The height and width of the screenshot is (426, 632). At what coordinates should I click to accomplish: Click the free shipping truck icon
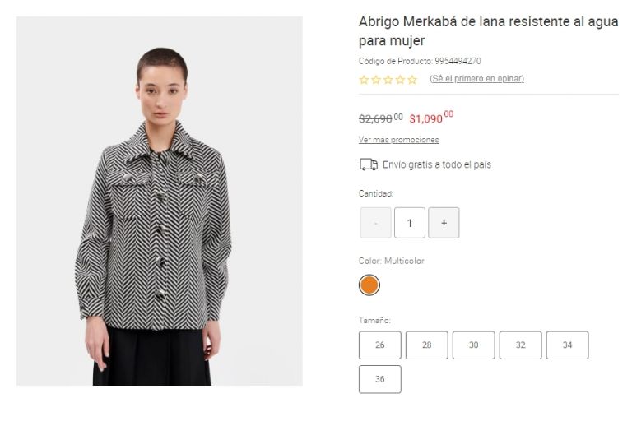369,164
